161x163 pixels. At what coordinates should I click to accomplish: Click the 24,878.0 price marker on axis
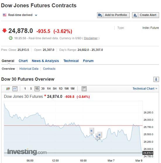tap(148, 153)
